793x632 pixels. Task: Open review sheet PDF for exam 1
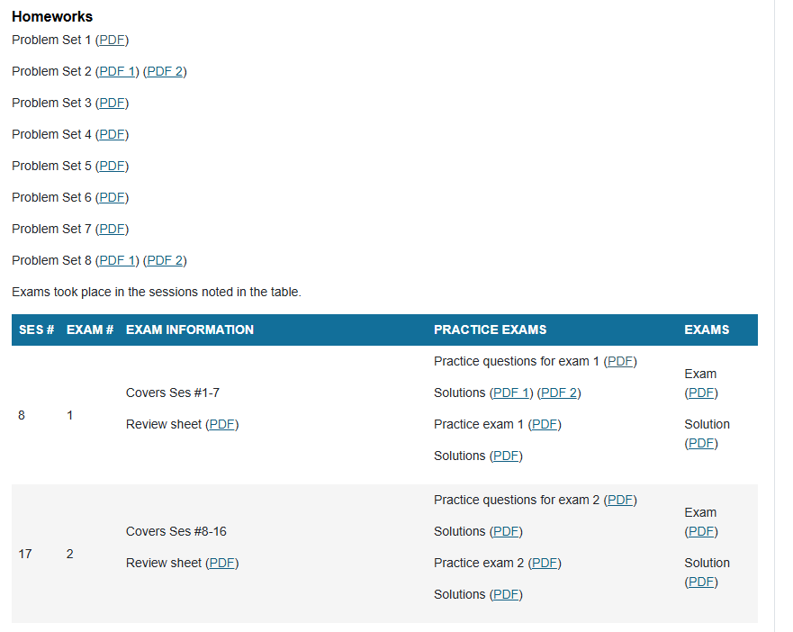coord(222,424)
